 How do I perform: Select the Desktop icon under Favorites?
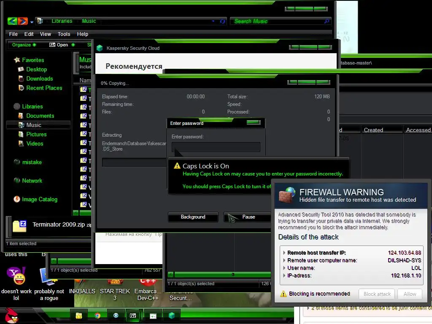tap(21, 69)
